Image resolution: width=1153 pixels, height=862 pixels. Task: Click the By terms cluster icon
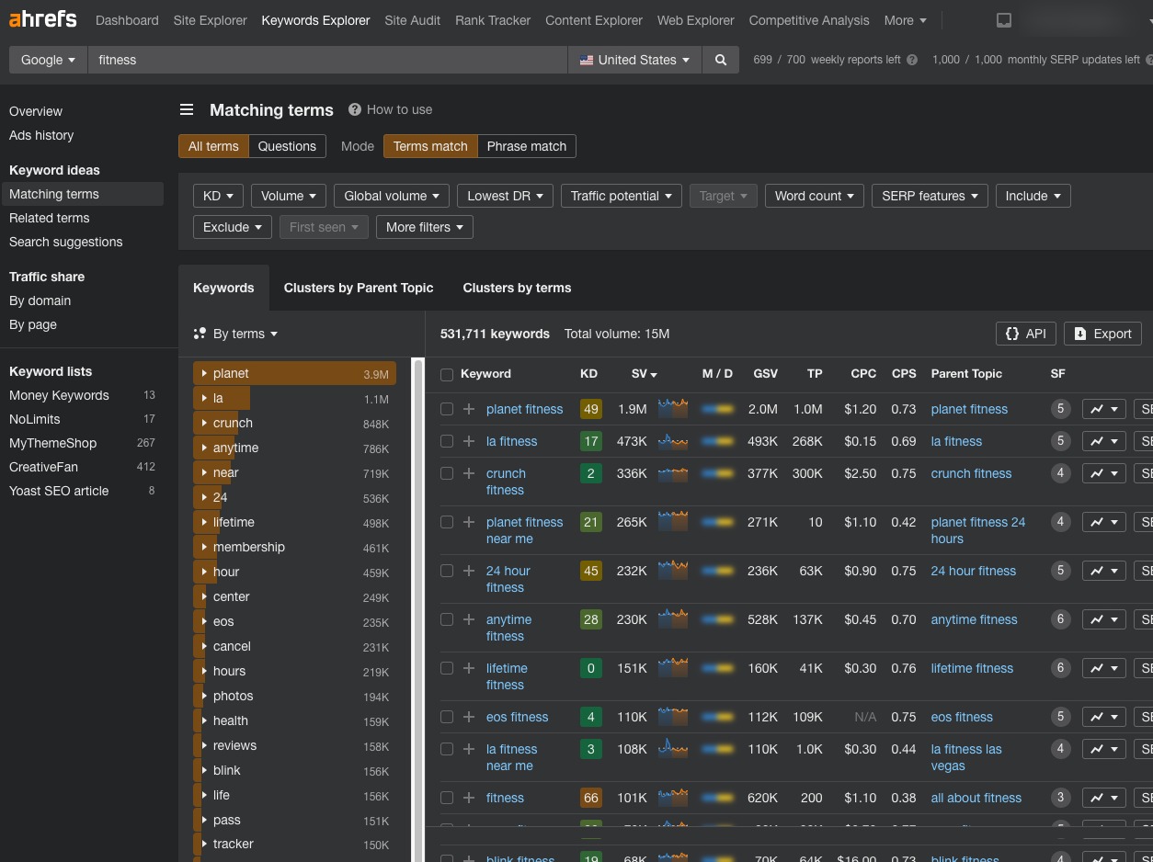200,334
